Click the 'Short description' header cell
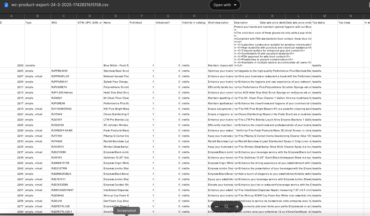 220,22
